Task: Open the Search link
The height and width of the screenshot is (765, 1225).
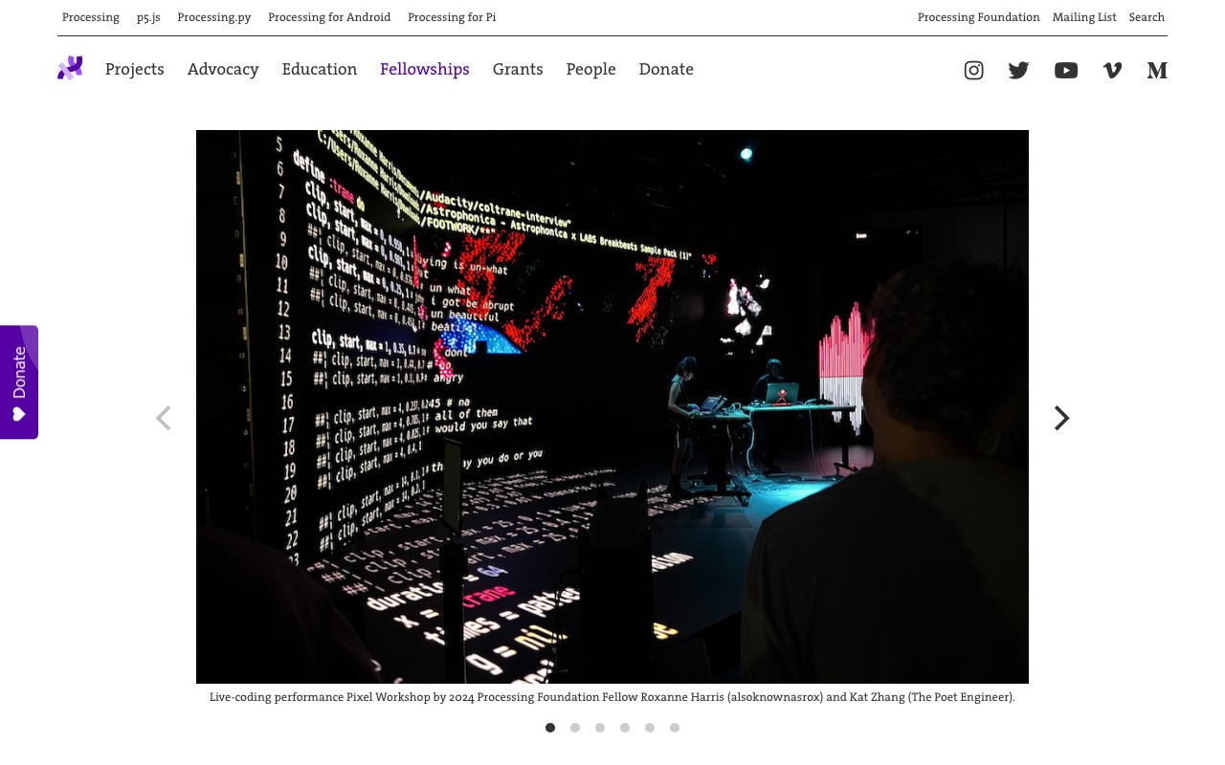Action: (1147, 17)
